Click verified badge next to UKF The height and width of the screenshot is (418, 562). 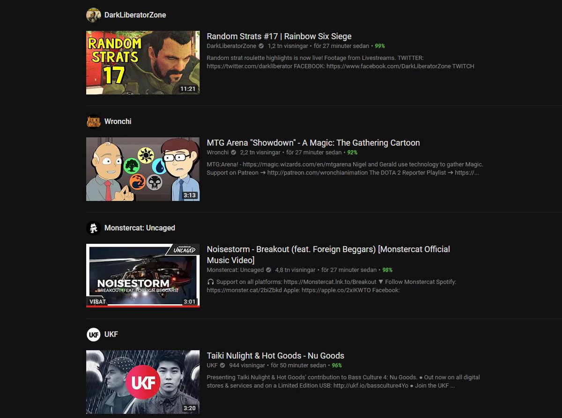point(223,365)
